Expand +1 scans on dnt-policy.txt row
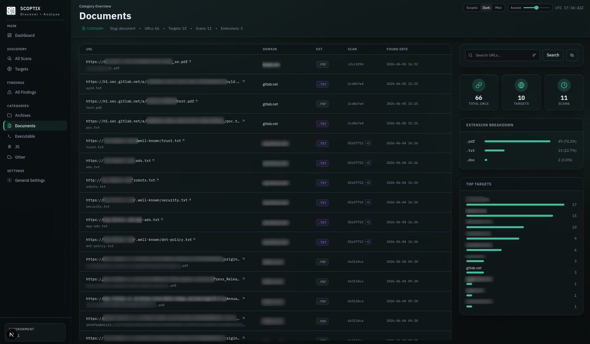Viewport: 590px width, 344px height. [x=368, y=242]
